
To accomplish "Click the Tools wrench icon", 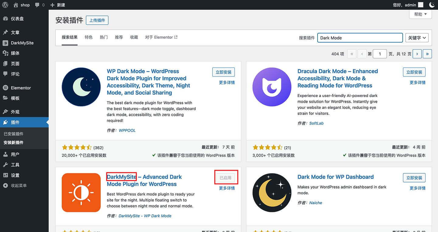I will [x=5, y=165].
